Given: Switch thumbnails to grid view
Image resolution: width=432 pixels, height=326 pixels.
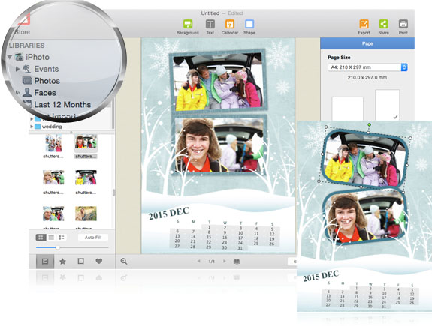Looking at the screenshot, I should (x=41, y=238).
